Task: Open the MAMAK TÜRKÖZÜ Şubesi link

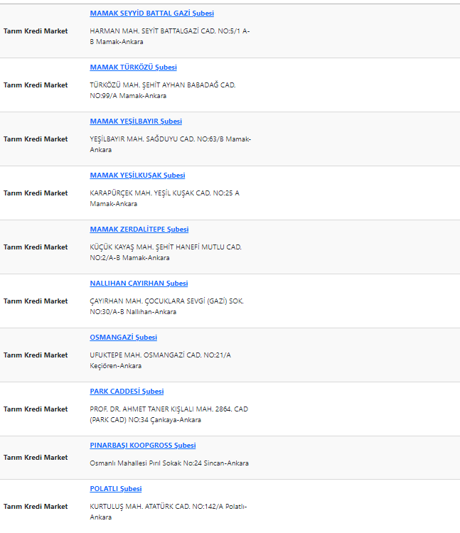Action: pos(133,68)
